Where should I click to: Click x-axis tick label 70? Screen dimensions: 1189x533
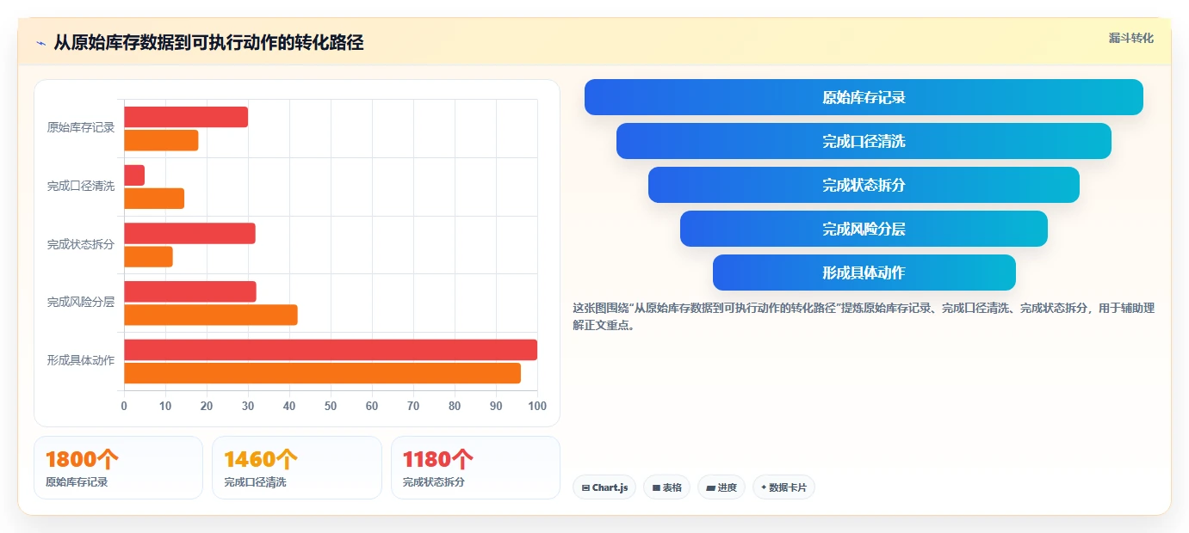coord(413,406)
